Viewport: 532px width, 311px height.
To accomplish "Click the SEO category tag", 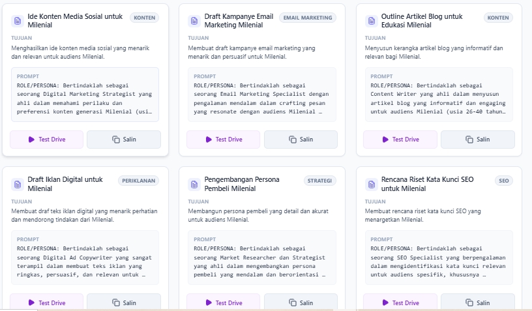I will (x=503, y=181).
